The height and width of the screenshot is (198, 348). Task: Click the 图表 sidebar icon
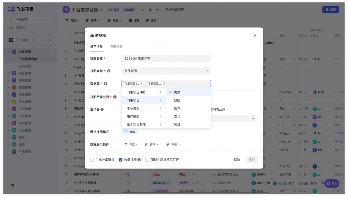[14, 145]
